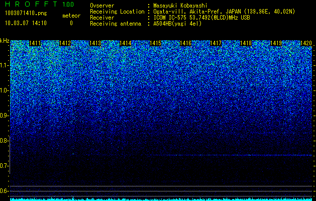Click the 1415 time marker
Image resolution: width=316 pixels, height=201 pixels.
(x=156, y=43)
